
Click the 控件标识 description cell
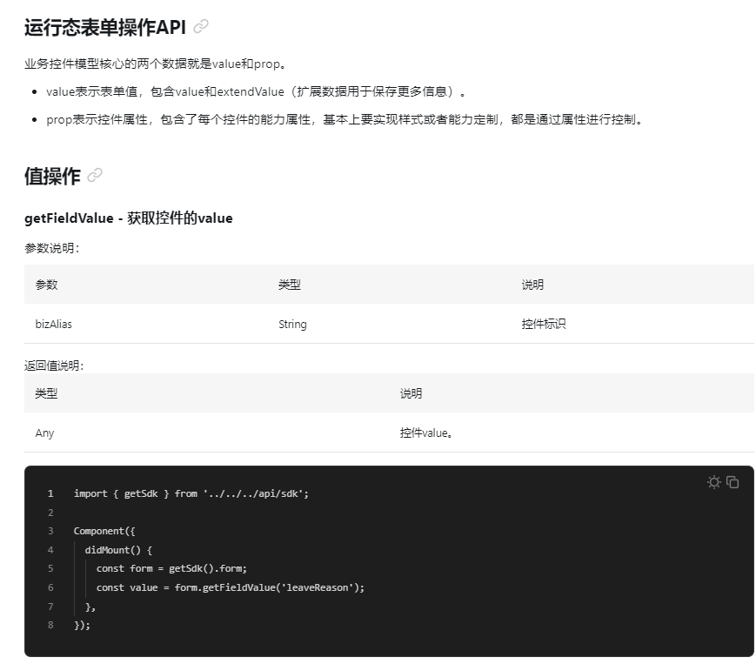click(544, 324)
